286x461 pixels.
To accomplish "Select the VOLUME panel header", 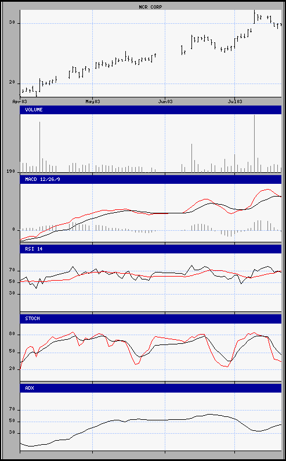I will pos(151,110).
